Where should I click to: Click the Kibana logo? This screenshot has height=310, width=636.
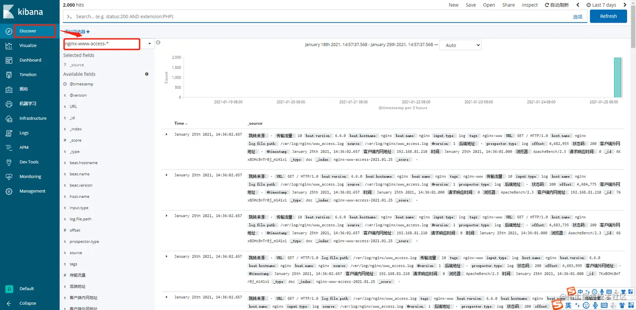tap(24, 11)
